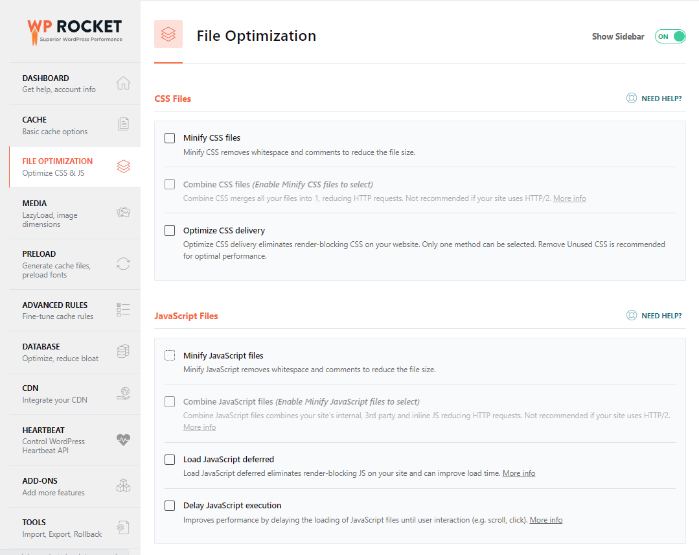Click the WP Rocket logo
The width and height of the screenshot is (699, 555).
pos(74,30)
